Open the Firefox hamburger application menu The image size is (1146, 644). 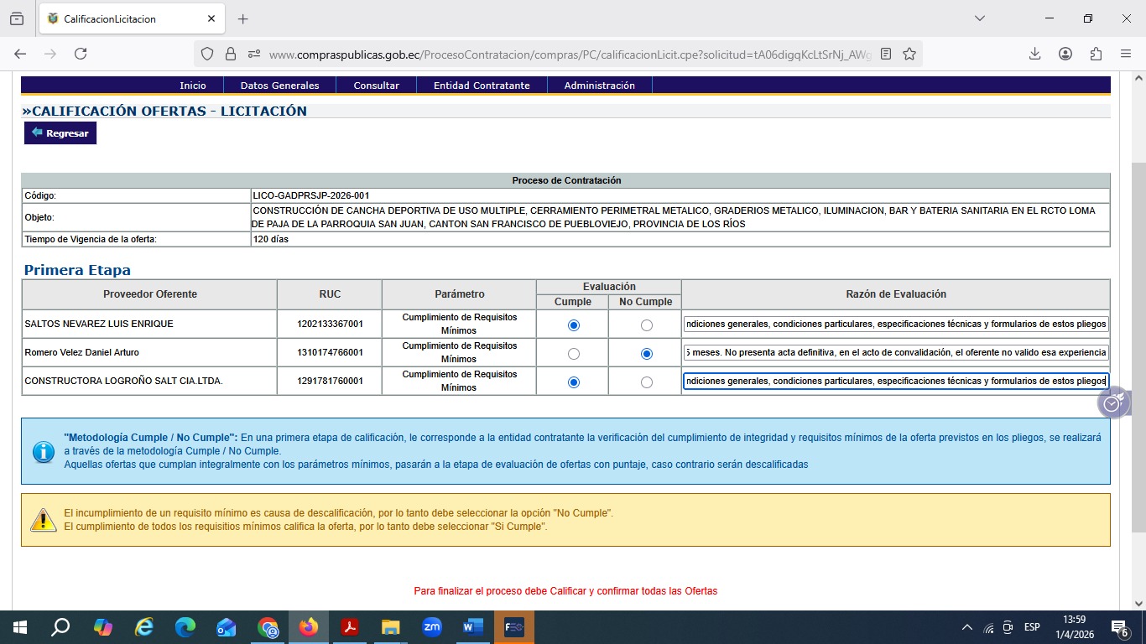coord(1126,54)
